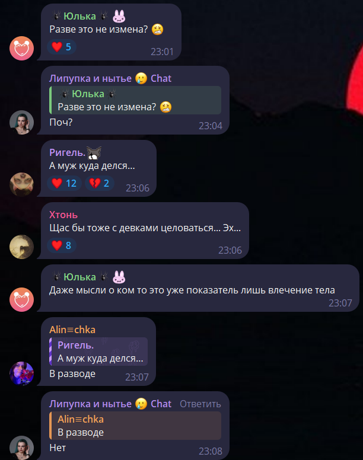Toggle the broken heart reaction showing 2
Image resolution: width=363 pixels, height=460 pixels.
tap(100, 183)
